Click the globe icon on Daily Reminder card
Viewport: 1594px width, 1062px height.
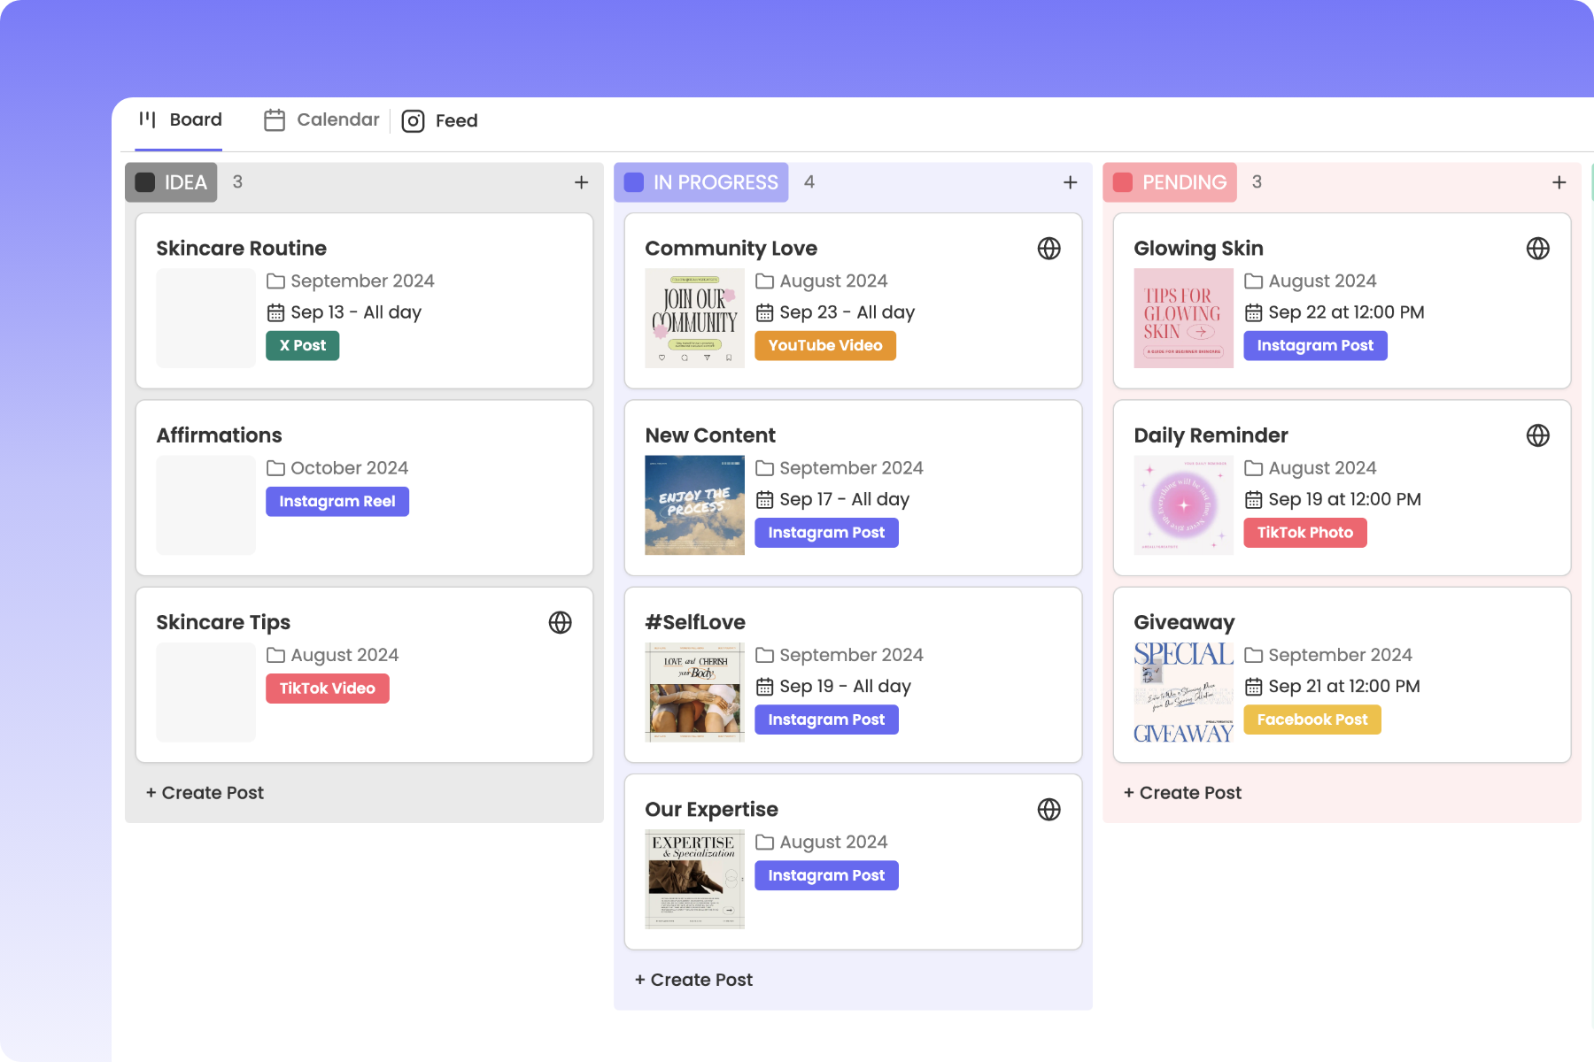[1538, 435]
